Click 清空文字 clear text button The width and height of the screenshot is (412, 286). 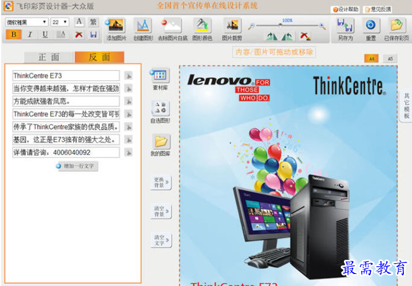click(161, 240)
